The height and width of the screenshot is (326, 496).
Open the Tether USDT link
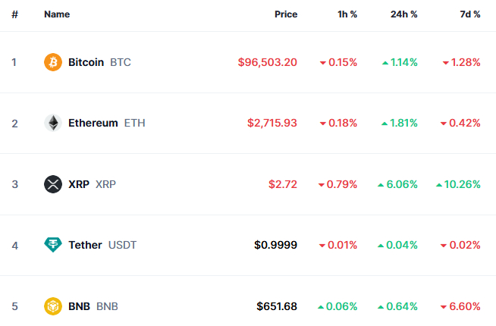pyautogui.click(x=102, y=245)
